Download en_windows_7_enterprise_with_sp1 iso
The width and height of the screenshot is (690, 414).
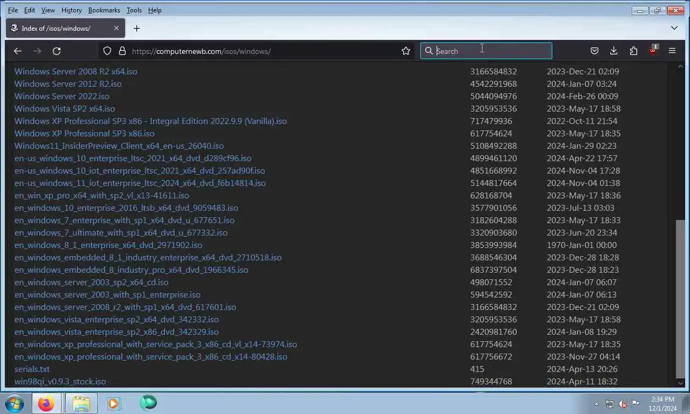pyautogui.click(x=125, y=220)
